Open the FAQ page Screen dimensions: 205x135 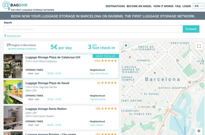point(178,6)
